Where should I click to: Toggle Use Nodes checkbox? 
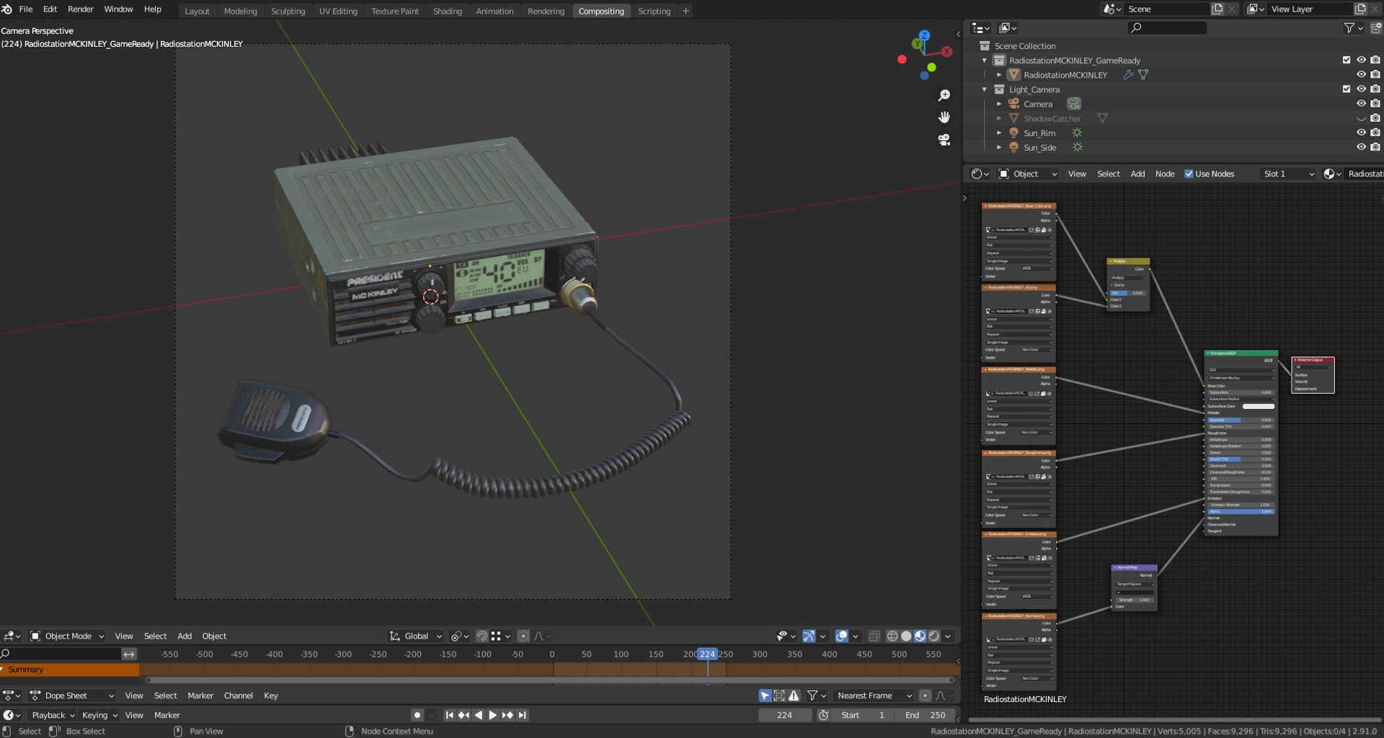point(1189,174)
